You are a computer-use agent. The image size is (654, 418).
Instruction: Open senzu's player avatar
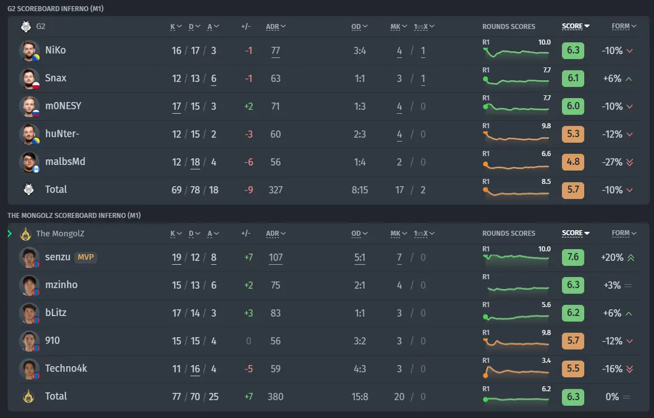tap(29, 257)
